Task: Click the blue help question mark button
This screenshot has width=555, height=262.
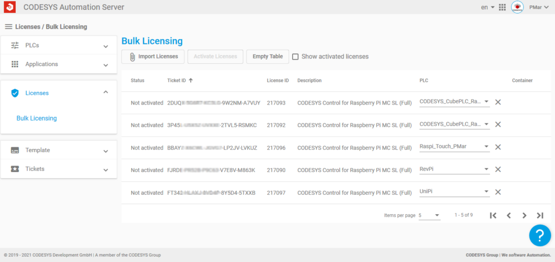Action: coord(539,235)
